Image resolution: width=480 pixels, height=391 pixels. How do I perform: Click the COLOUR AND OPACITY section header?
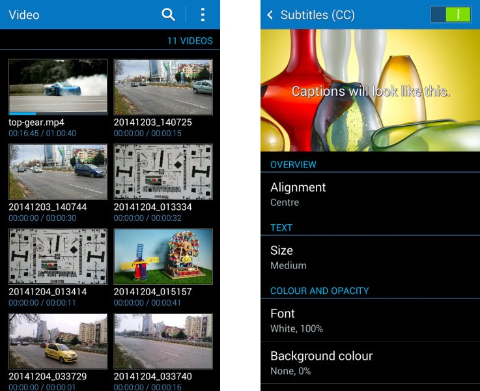(320, 291)
